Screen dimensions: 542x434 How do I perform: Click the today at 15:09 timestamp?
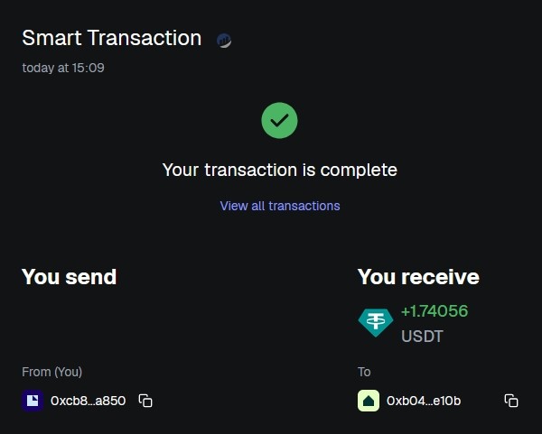(63, 67)
